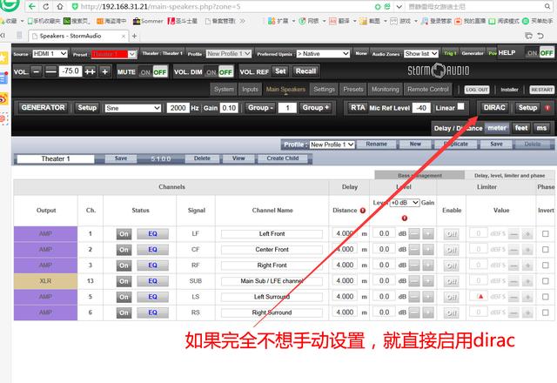
Task: Raise Right Surround level with plus button
Action: tap(428, 312)
